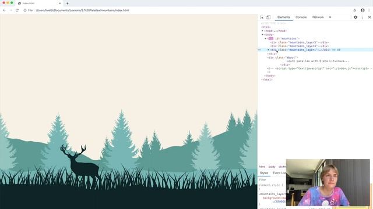
Task: Click the closing body tag row
Action: 270,76
